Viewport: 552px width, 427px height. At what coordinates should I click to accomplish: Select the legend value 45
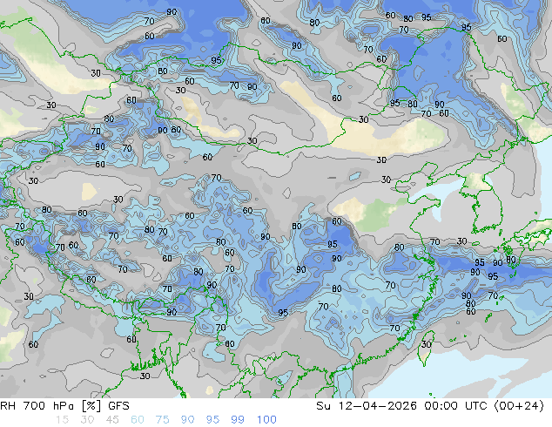pyautogui.click(x=112, y=420)
